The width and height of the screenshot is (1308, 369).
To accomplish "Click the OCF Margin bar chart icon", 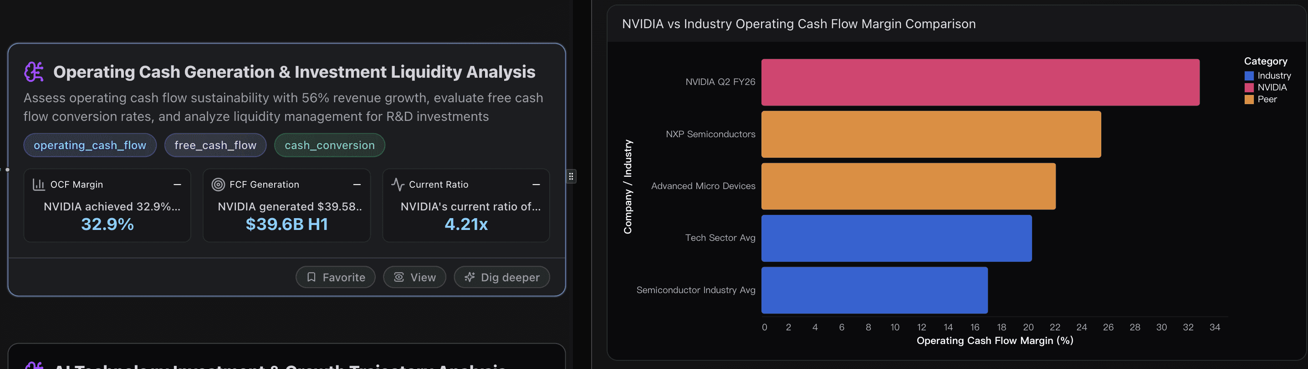I will pyautogui.click(x=39, y=184).
